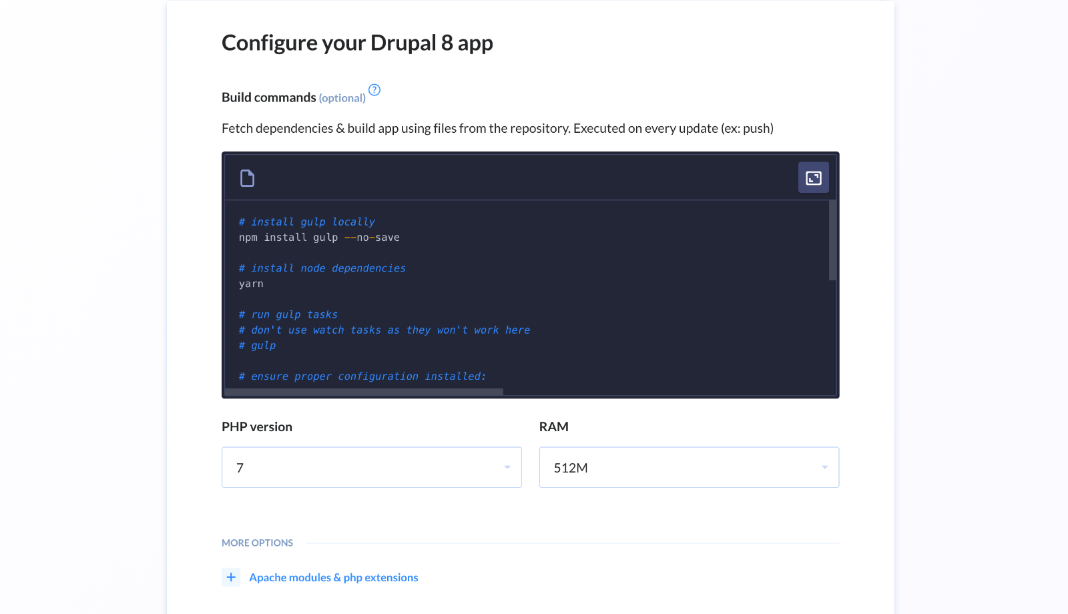The width and height of the screenshot is (1068, 614).
Task: Click the '(optional)' label text
Action: pos(342,98)
